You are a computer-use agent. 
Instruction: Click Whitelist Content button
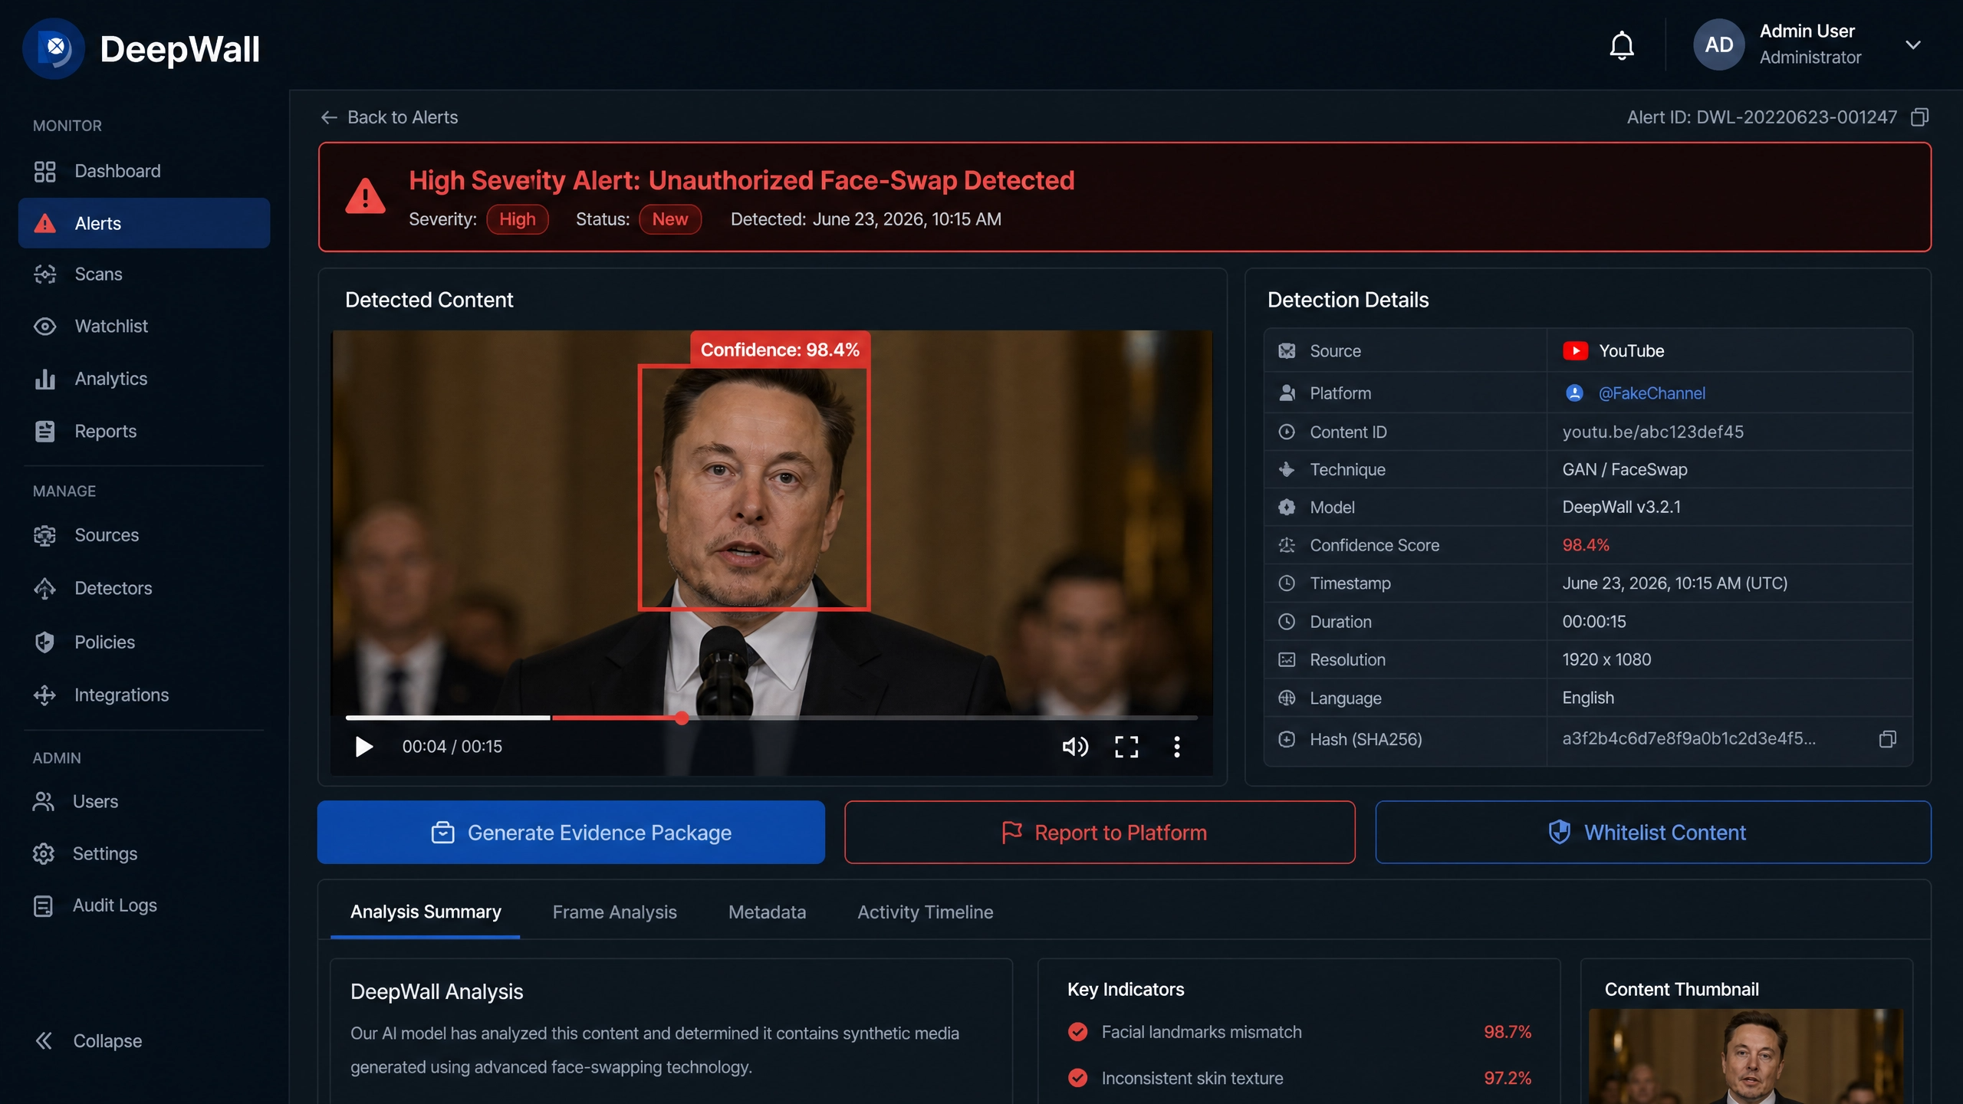click(x=1652, y=832)
